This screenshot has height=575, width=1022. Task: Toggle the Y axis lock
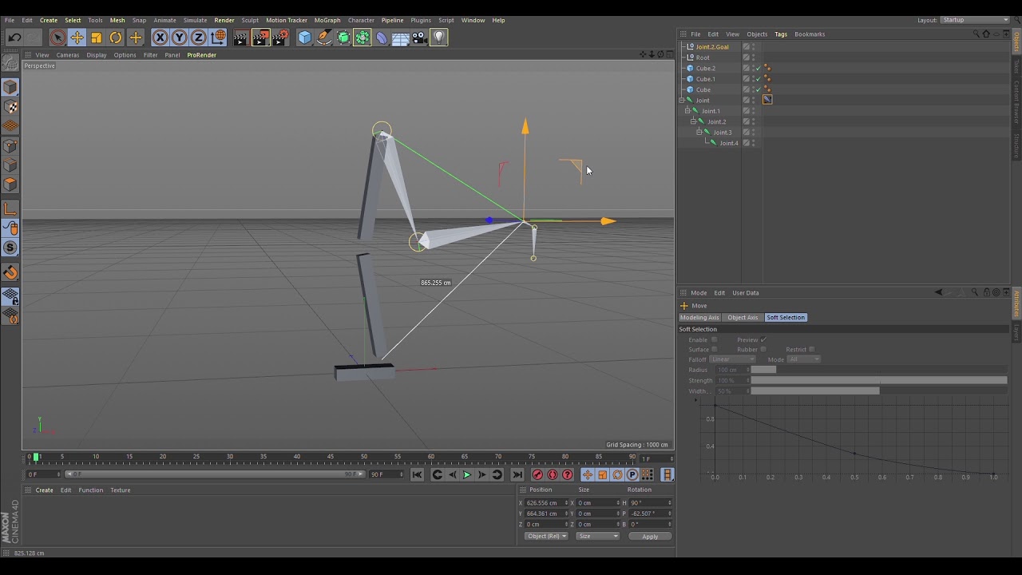[x=179, y=38]
